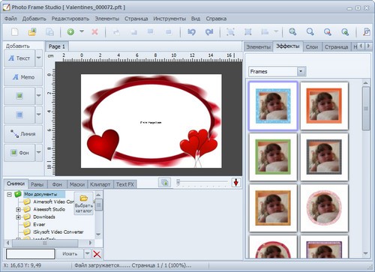Click the Undo arrow toolbar icon
This screenshot has height=272, width=375.
click(191, 32)
